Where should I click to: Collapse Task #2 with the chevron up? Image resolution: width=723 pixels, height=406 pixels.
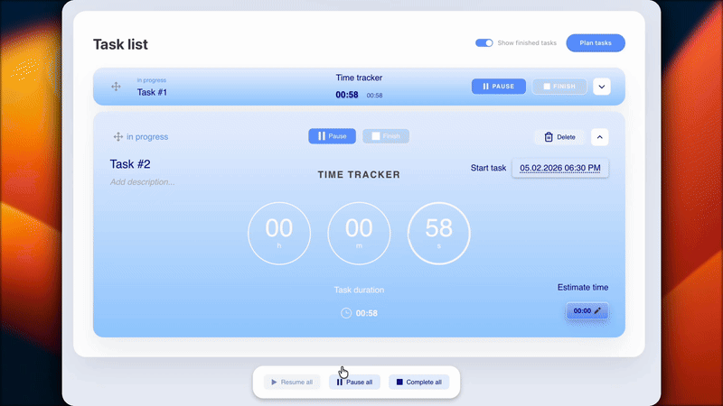600,137
